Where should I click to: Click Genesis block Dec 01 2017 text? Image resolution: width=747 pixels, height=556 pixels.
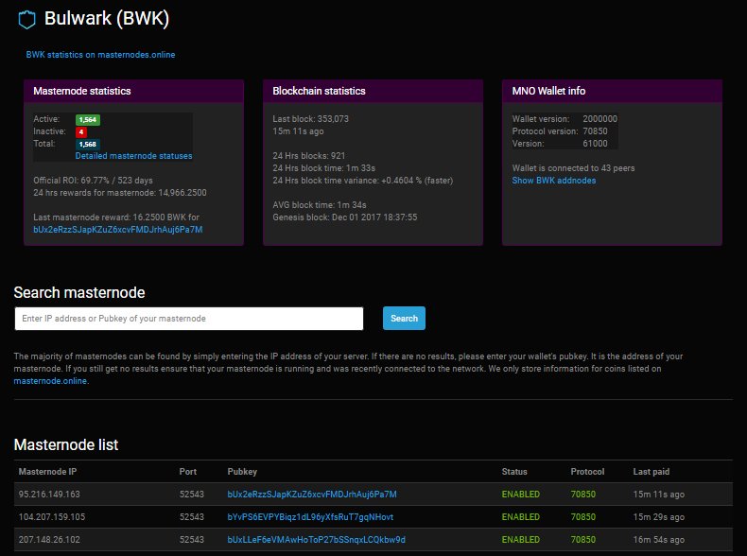point(345,217)
